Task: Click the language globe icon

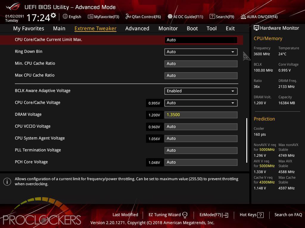Action: pyautogui.click(x=65, y=17)
